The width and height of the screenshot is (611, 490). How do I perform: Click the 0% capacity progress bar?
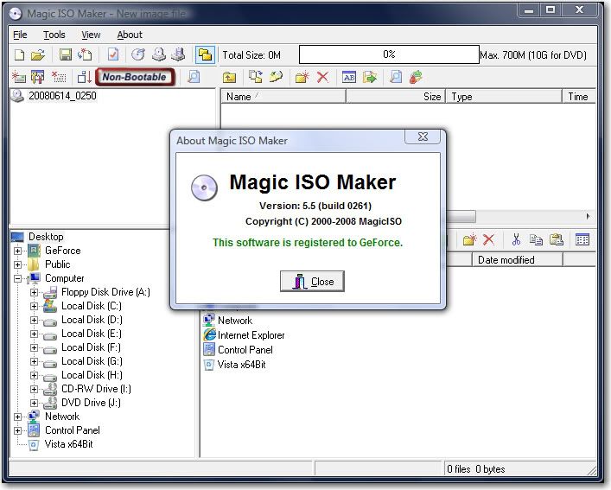(389, 54)
